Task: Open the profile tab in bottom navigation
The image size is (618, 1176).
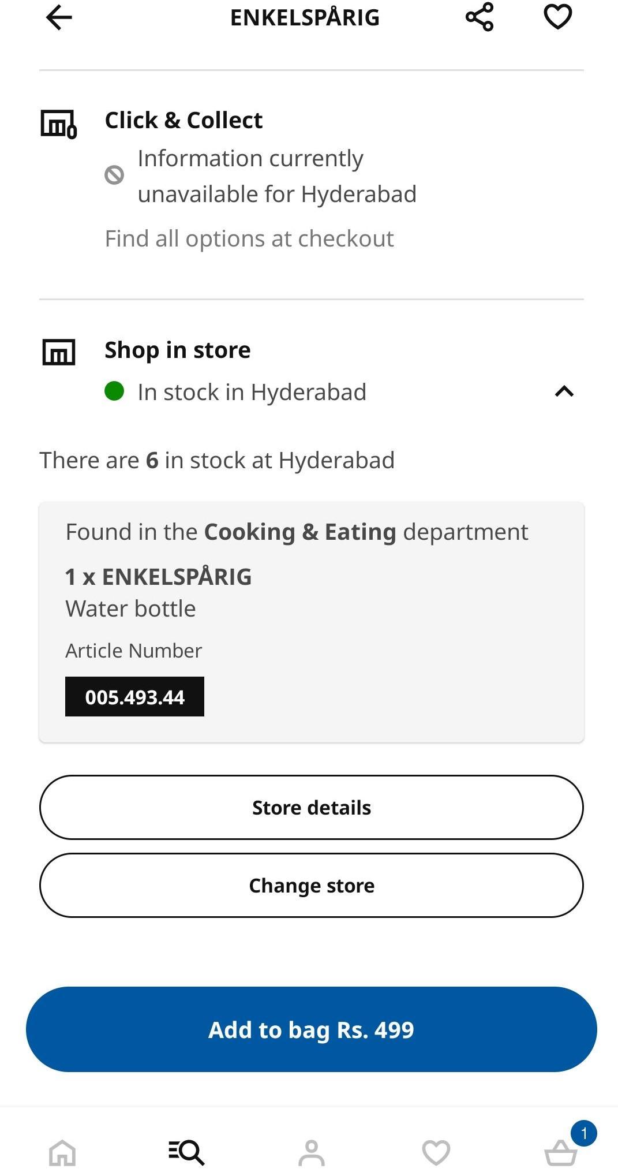Action: pyautogui.click(x=312, y=1152)
